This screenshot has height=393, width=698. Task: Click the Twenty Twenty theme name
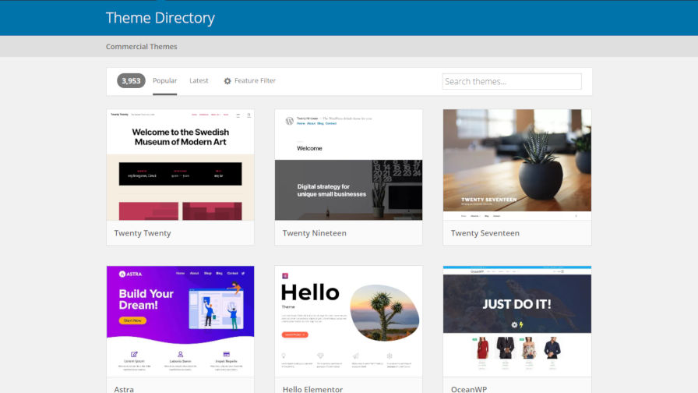tap(143, 233)
